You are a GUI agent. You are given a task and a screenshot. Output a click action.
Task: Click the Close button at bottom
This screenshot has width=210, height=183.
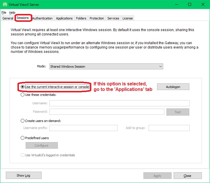[x=188, y=176]
